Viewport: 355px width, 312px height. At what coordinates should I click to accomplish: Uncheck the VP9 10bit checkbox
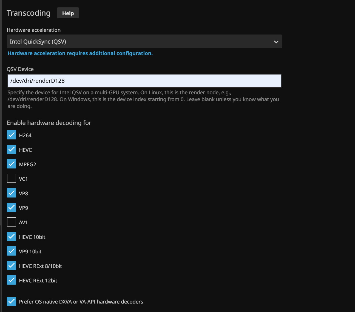click(12, 251)
